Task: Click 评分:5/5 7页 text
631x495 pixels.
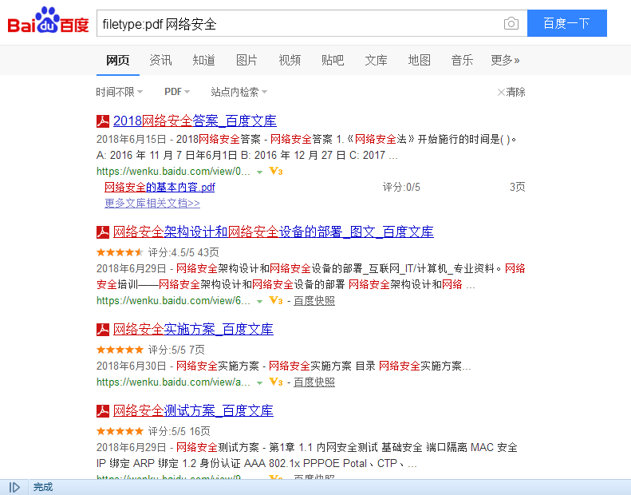Action: tap(176, 350)
